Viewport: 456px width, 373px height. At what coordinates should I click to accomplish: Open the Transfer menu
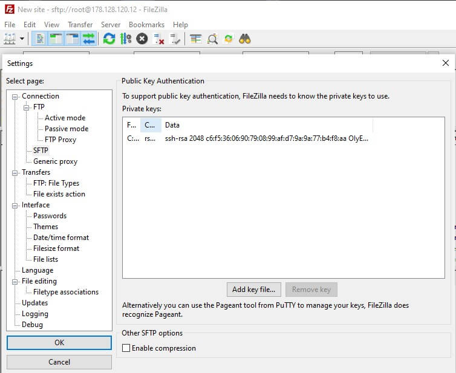click(80, 25)
